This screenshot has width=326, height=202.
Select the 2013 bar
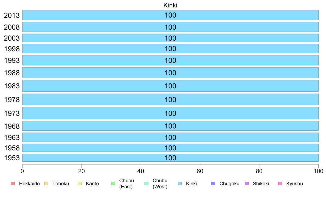click(x=170, y=15)
